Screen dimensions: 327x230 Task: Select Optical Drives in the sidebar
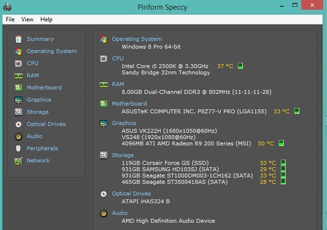pos(46,124)
